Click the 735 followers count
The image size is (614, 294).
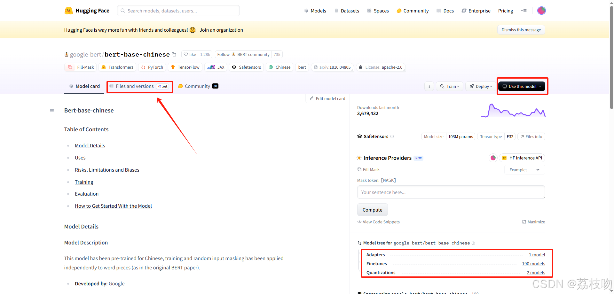[277, 54]
